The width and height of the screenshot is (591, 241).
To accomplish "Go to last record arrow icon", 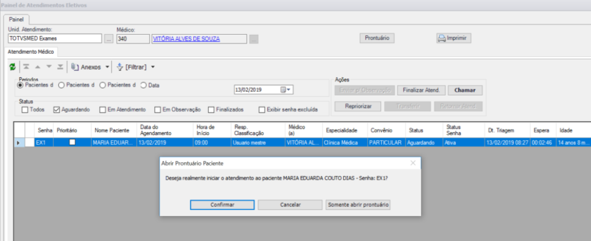I will [x=60, y=67].
